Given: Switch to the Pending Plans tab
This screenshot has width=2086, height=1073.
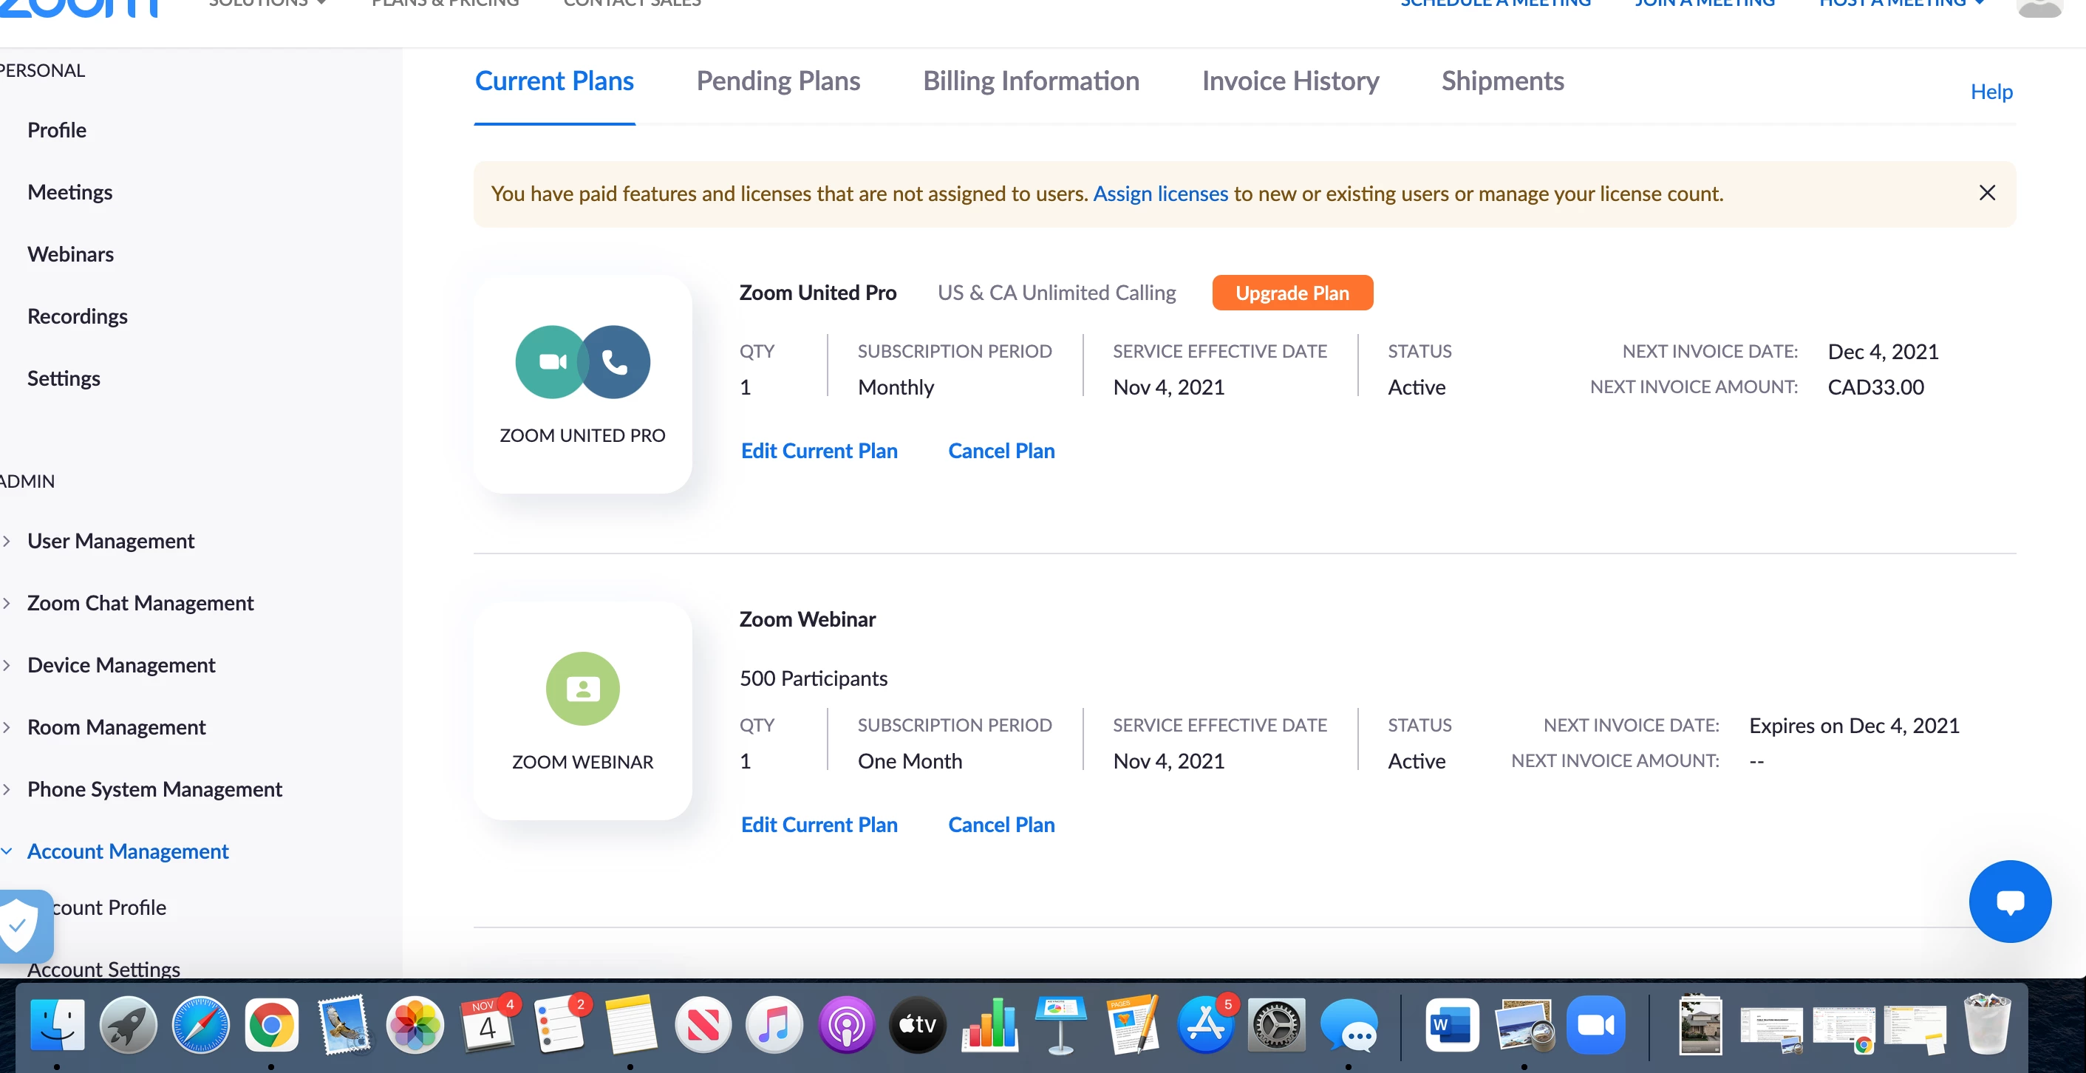Looking at the screenshot, I should coord(777,81).
